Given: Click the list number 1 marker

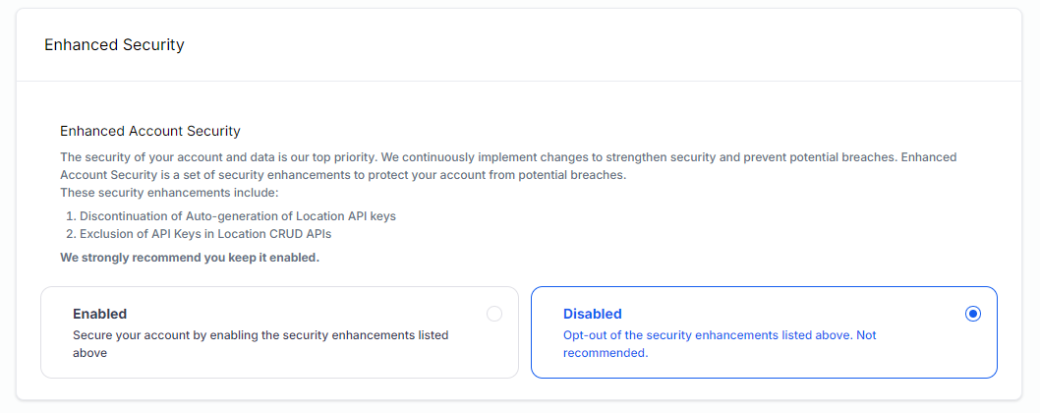Looking at the screenshot, I should tap(71, 216).
